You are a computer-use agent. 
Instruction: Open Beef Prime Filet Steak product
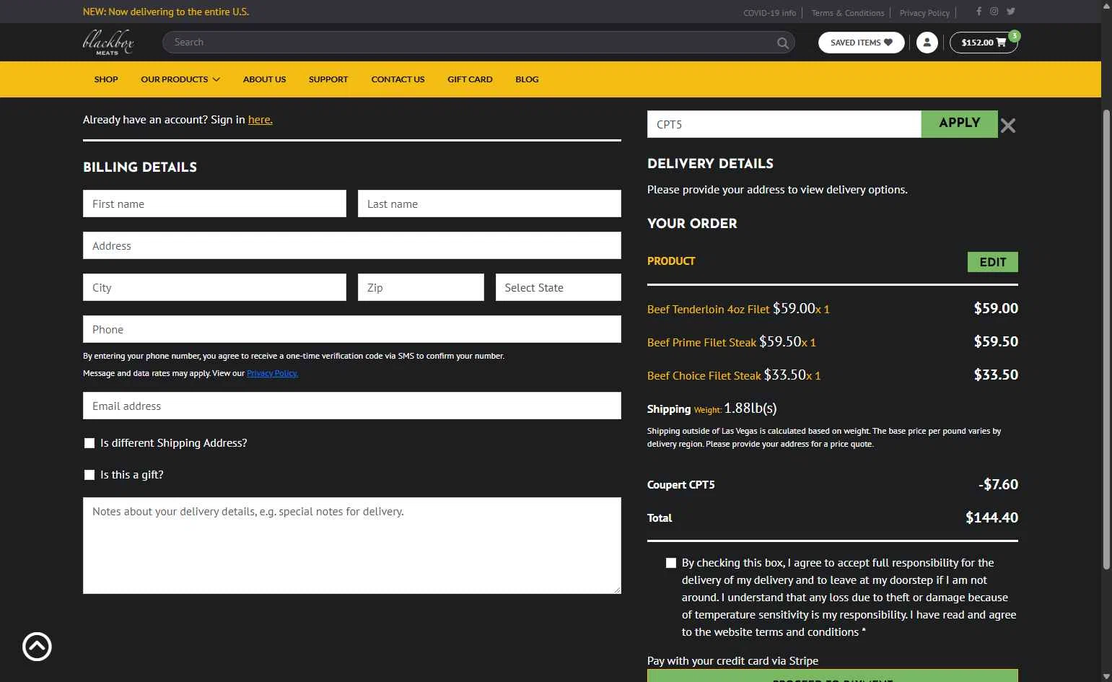click(701, 342)
